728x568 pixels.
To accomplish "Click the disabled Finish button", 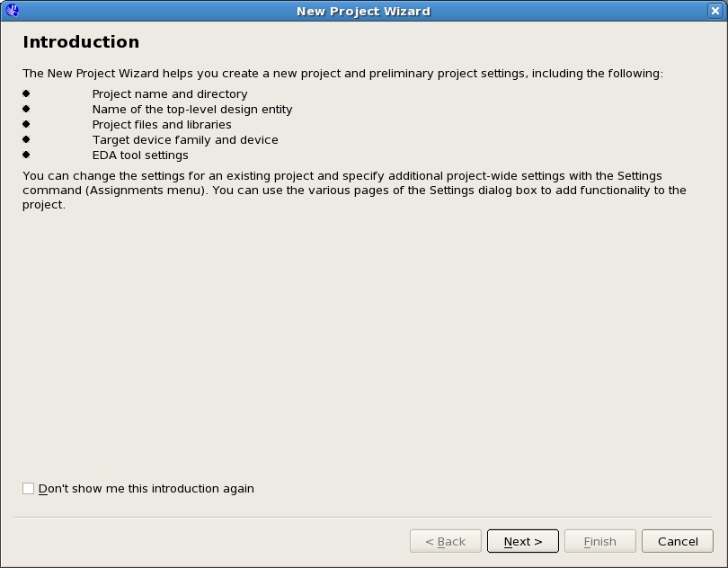I will tap(599, 541).
